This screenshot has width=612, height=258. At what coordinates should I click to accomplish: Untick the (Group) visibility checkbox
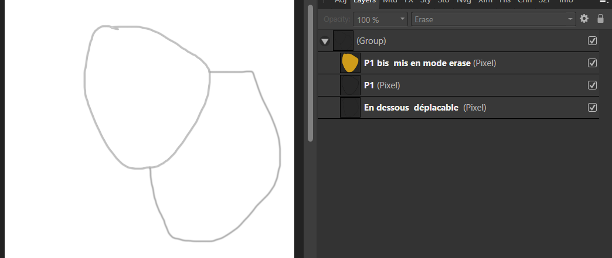point(592,40)
